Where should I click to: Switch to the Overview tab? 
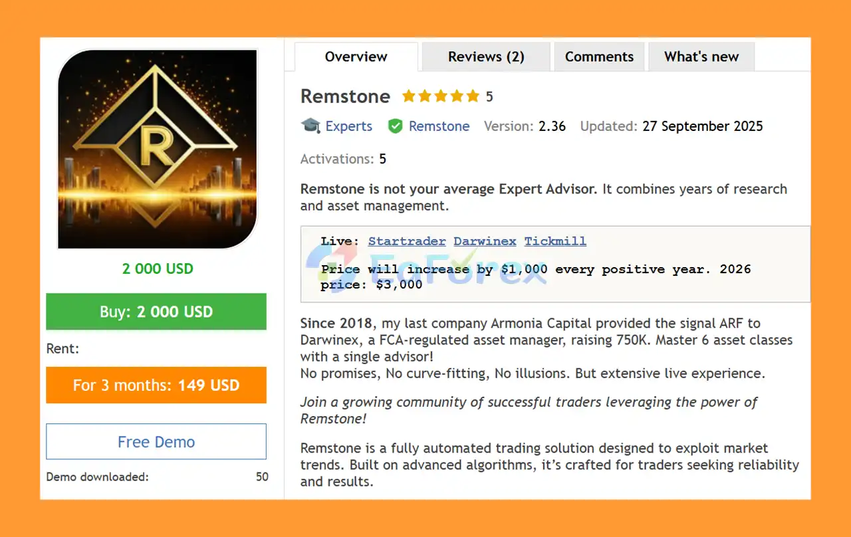tap(356, 57)
